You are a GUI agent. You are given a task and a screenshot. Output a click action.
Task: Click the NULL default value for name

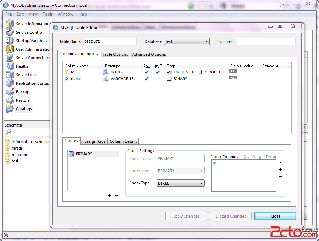coord(233,78)
